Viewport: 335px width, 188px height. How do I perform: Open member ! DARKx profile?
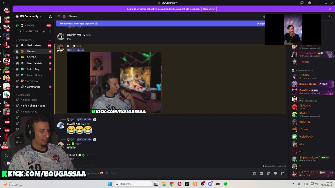312,77
